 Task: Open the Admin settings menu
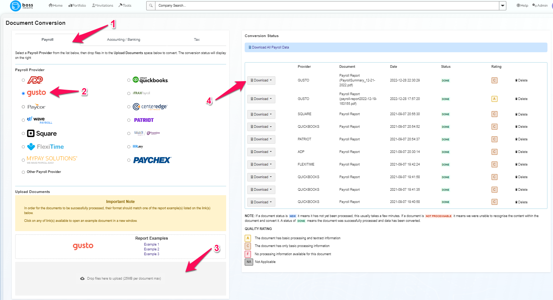(540, 6)
